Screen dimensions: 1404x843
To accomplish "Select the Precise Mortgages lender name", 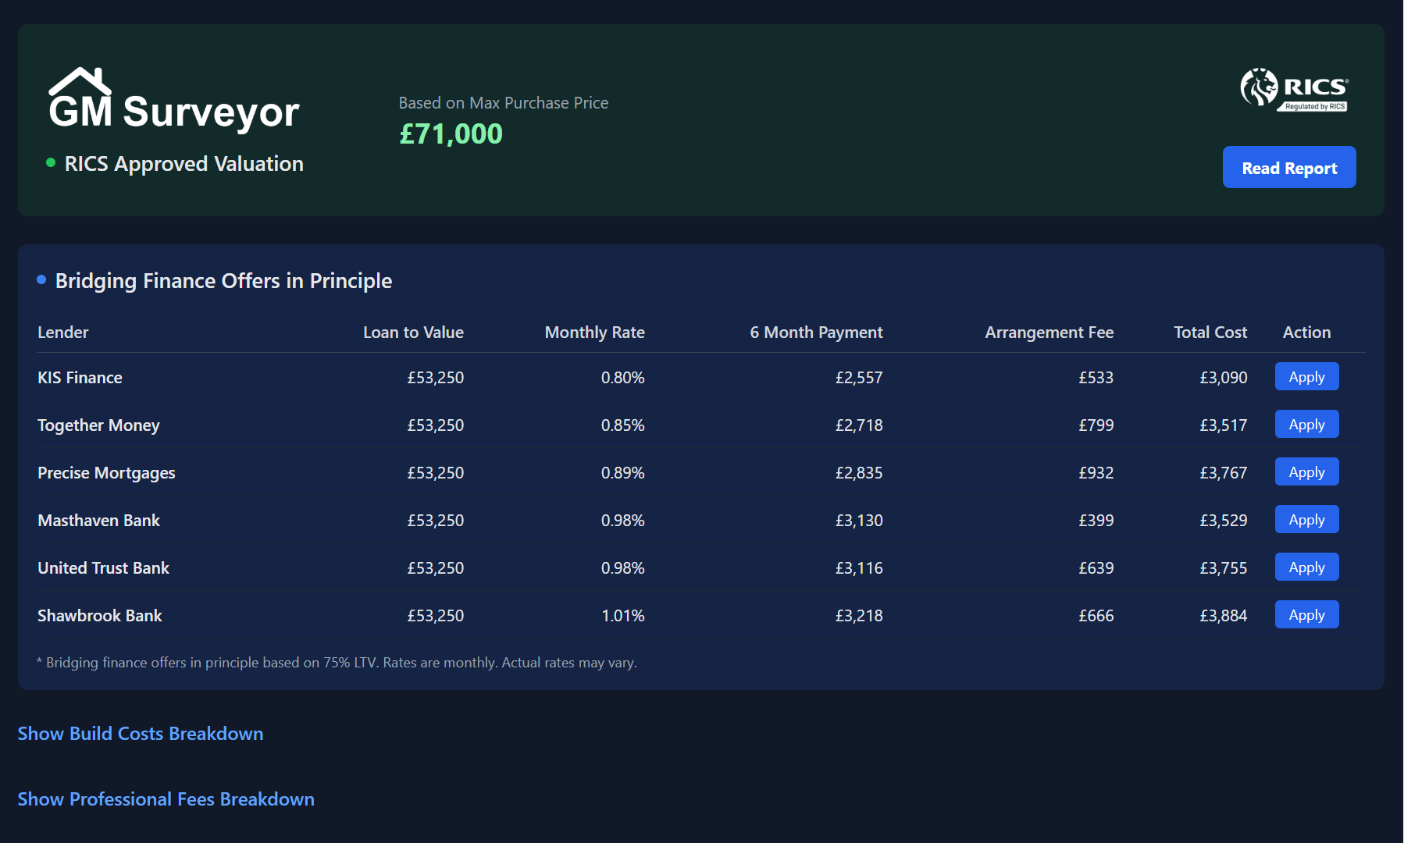I will [x=106, y=473].
